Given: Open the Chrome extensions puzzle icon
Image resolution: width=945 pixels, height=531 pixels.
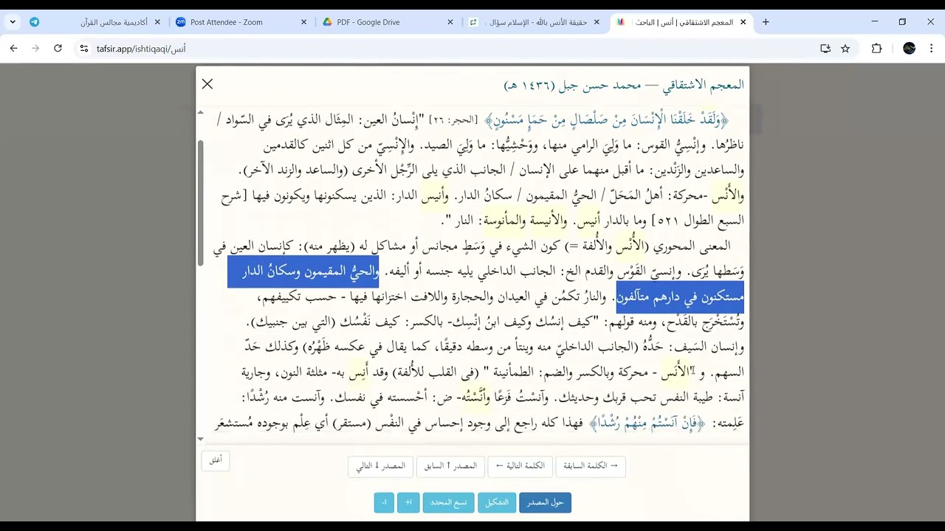Looking at the screenshot, I should pyautogui.click(x=877, y=49).
